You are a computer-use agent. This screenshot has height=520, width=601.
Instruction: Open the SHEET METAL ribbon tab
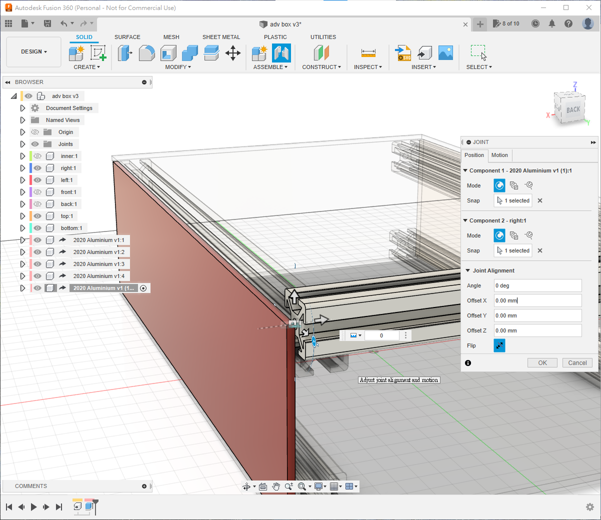221,37
